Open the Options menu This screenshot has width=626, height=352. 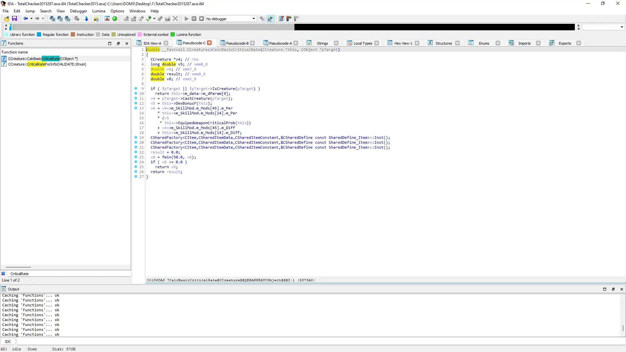click(x=117, y=11)
